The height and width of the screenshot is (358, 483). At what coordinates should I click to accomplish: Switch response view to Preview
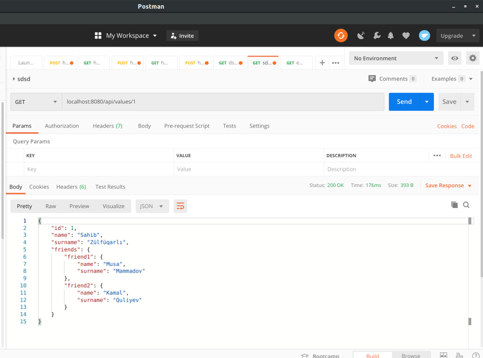click(79, 206)
